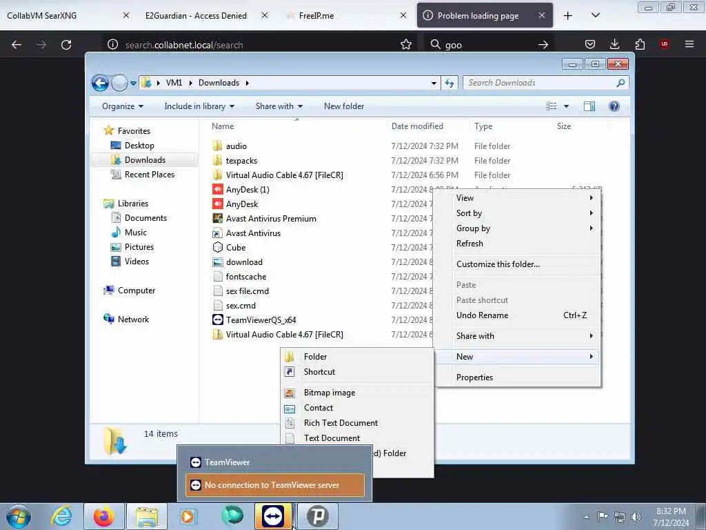Create a new Text Document
The image size is (706, 530).
click(x=356, y=438)
